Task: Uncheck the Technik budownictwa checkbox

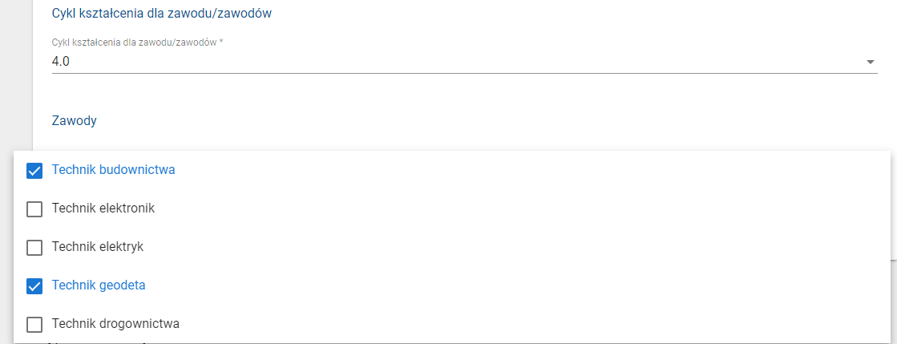Action: [x=34, y=171]
